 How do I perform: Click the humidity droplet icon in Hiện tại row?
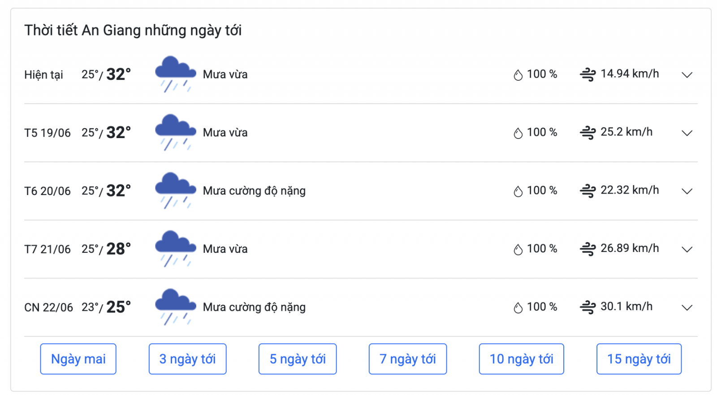[518, 75]
